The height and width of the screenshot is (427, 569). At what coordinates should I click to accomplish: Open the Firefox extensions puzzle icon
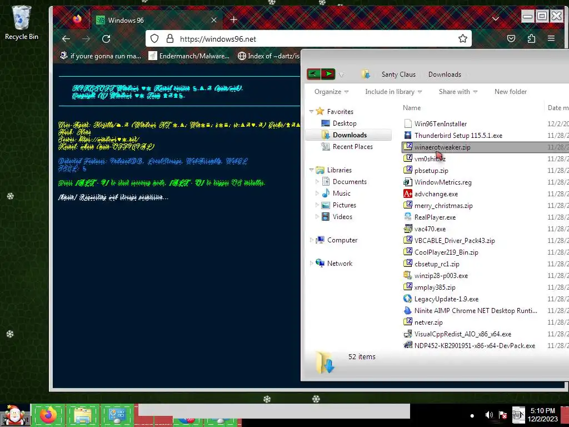click(531, 38)
